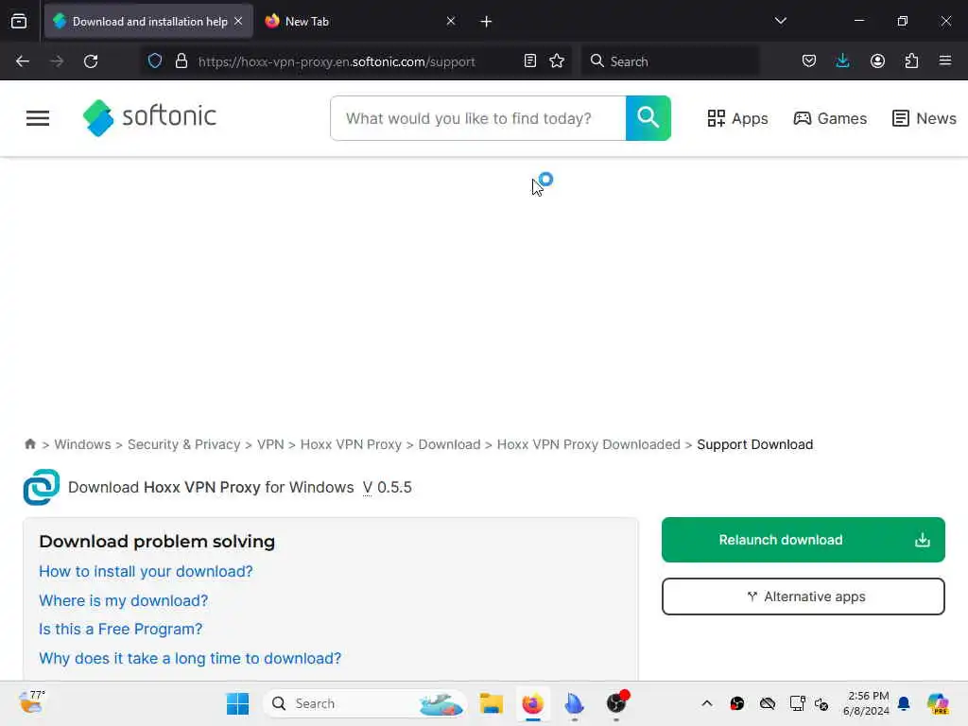The height and width of the screenshot is (726, 968).
Task: Click Alternative apps button
Action: point(804,596)
